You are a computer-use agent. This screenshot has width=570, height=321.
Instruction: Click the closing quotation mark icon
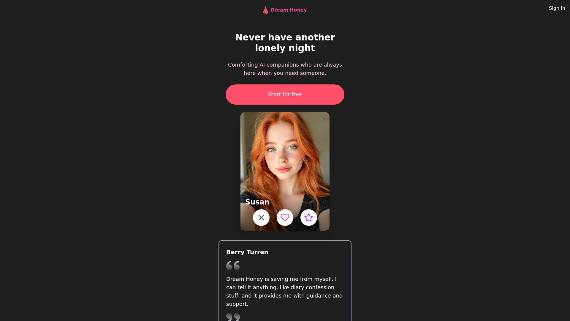coord(233,317)
